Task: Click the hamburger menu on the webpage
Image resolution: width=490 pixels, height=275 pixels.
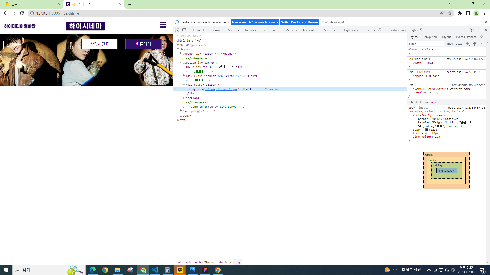Action: click(x=163, y=25)
